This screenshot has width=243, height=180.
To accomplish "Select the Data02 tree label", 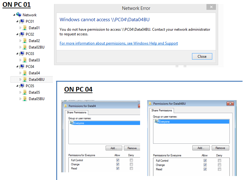I will 34,41.
